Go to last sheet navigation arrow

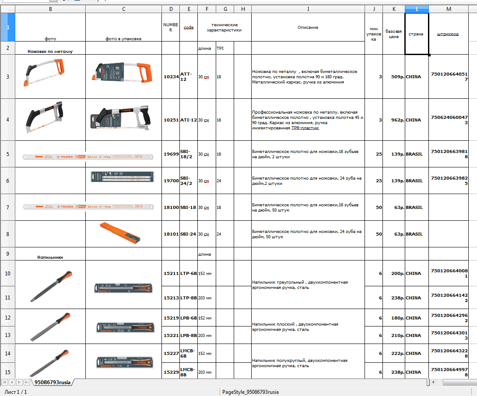pos(26,382)
